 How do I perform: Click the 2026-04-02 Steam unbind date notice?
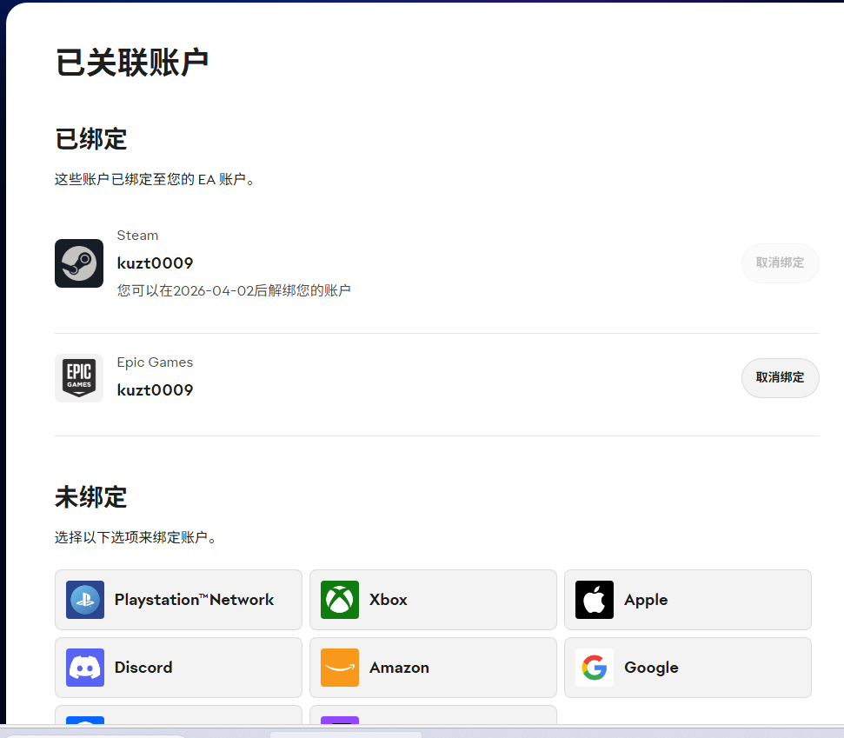point(234,290)
